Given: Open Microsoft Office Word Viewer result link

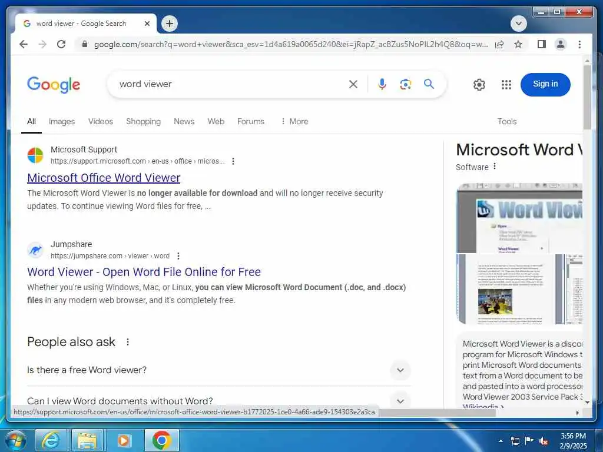Looking at the screenshot, I should (104, 178).
